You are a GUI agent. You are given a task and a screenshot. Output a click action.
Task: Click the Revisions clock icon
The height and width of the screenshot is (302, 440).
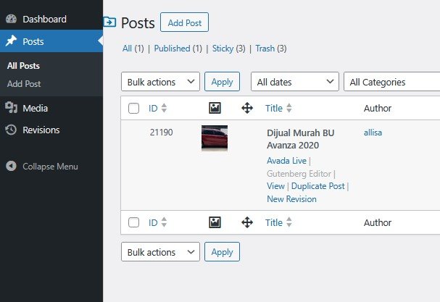[x=11, y=130]
